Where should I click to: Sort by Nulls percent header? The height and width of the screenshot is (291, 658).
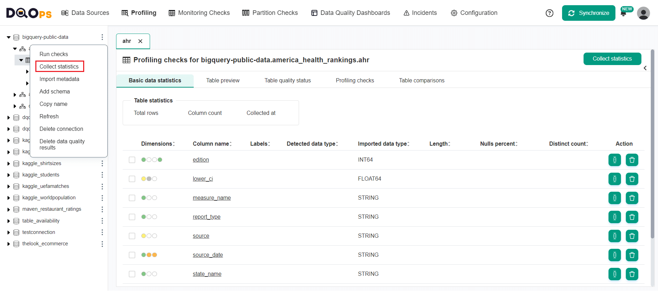(499, 144)
